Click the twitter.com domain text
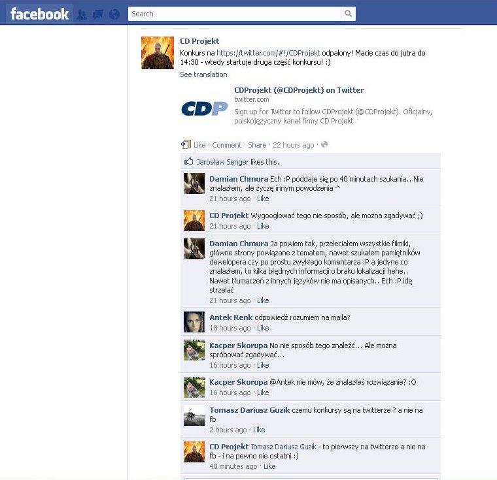Screen dimensions: 497x480 252,99
